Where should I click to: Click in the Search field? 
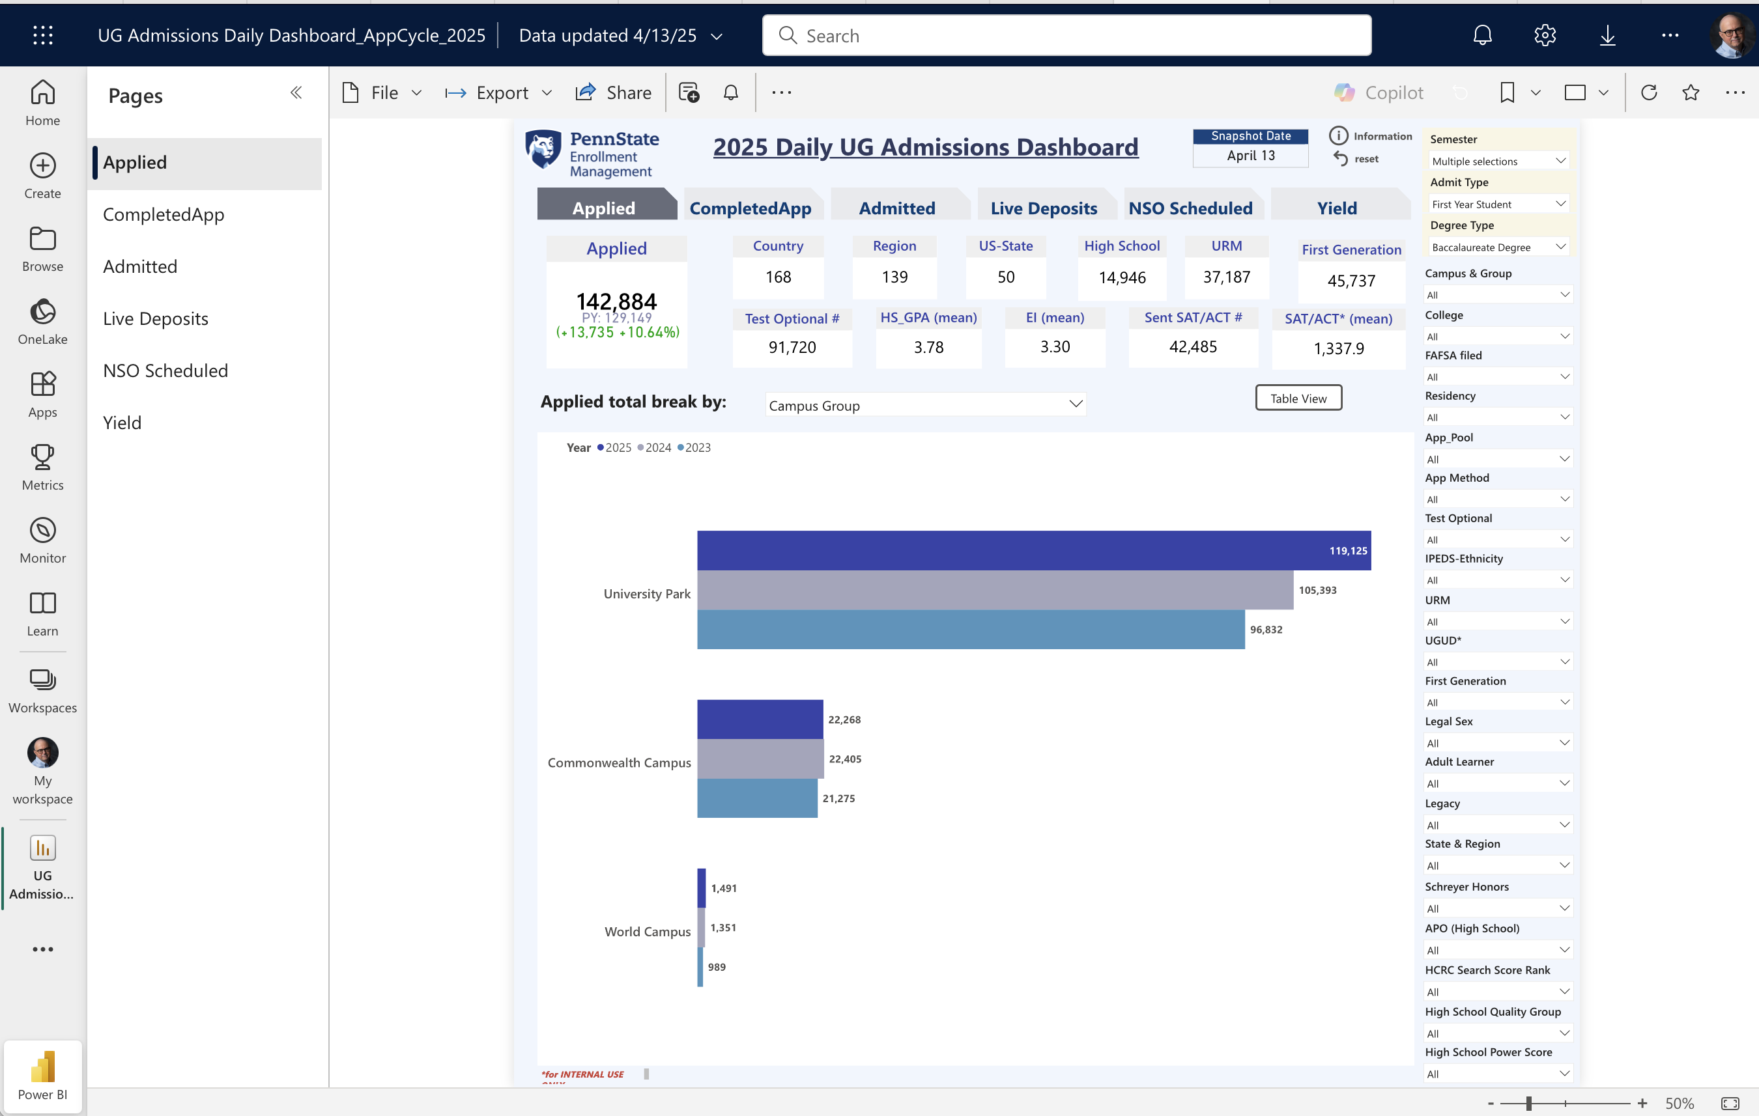[x=1066, y=35]
